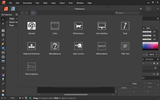Open the opacity 100 % dropdown
This screenshot has width=160, height=100.
click(156, 55)
